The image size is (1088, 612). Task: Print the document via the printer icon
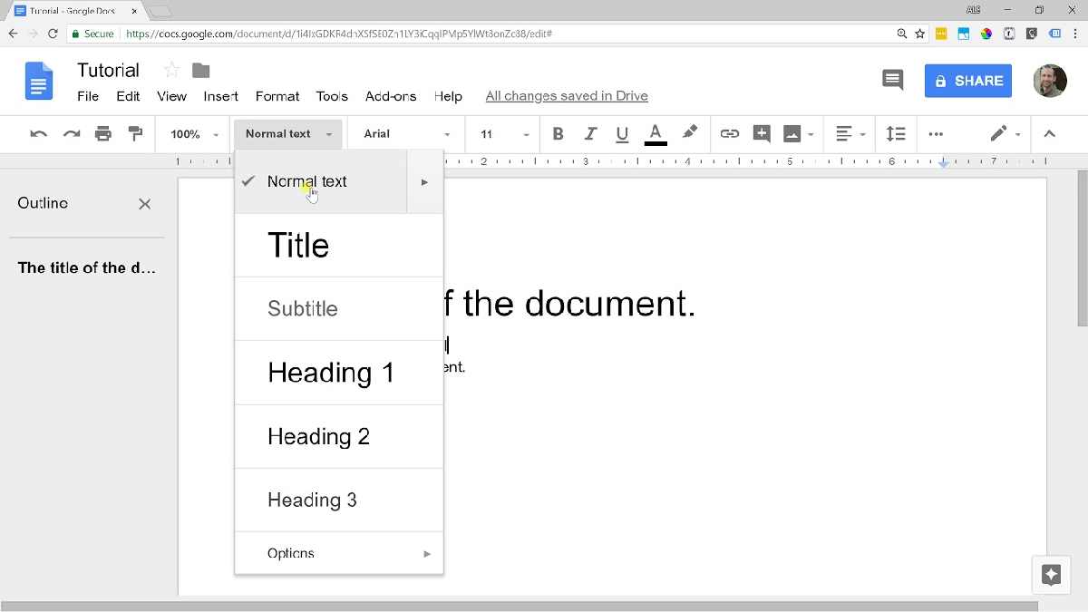pyautogui.click(x=103, y=134)
